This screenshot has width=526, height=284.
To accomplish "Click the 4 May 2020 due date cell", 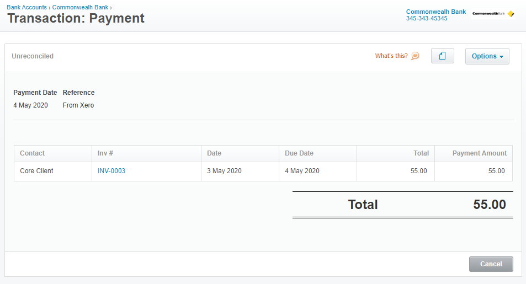I will (x=318, y=171).
